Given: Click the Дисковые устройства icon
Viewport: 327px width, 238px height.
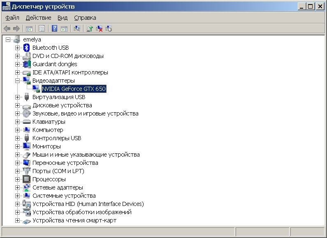Looking at the screenshot, I should click(x=27, y=106).
